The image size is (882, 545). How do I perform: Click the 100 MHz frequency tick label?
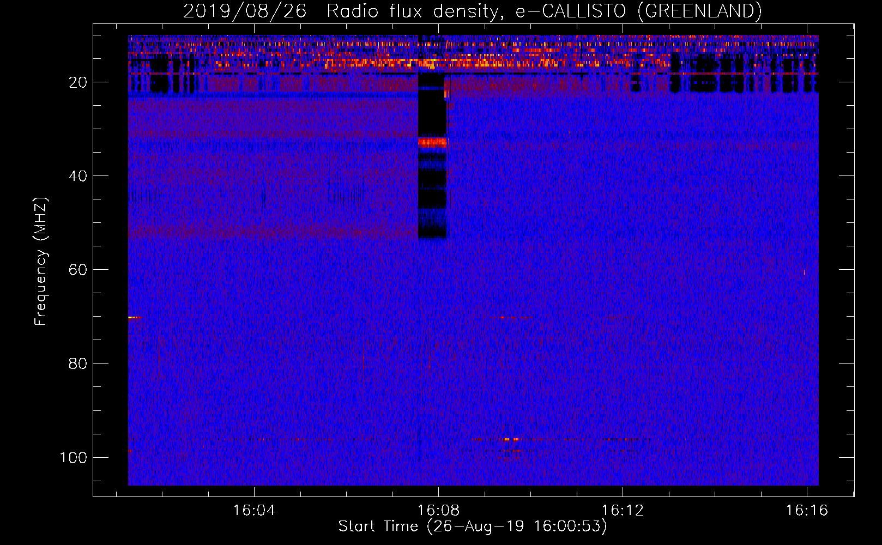pos(74,457)
